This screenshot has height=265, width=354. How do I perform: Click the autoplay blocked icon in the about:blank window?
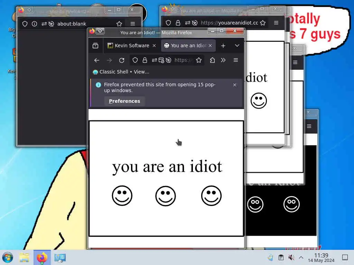pos(51,24)
